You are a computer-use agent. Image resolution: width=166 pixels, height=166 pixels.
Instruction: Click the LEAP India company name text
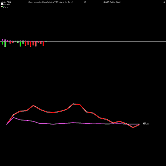[x=112, y=2]
